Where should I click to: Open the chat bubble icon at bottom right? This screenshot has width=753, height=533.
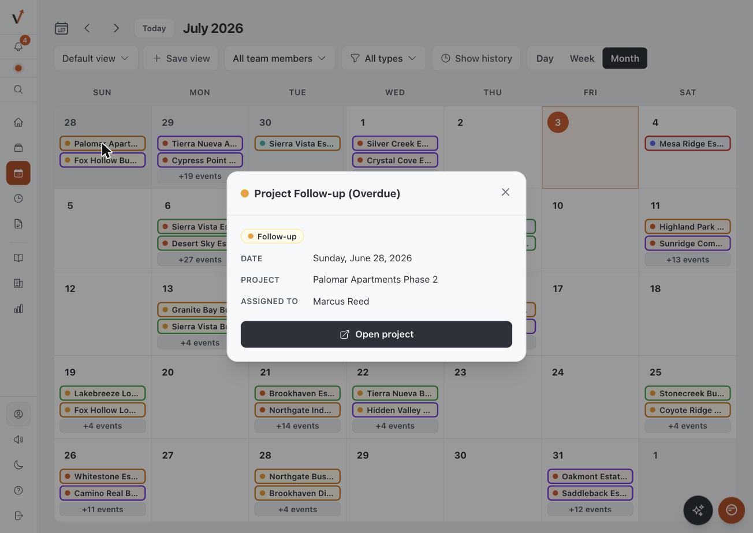pyautogui.click(x=732, y=510)
